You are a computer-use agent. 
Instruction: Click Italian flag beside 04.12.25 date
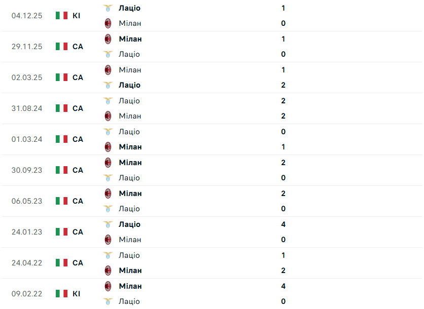click(x=61, y=16)
